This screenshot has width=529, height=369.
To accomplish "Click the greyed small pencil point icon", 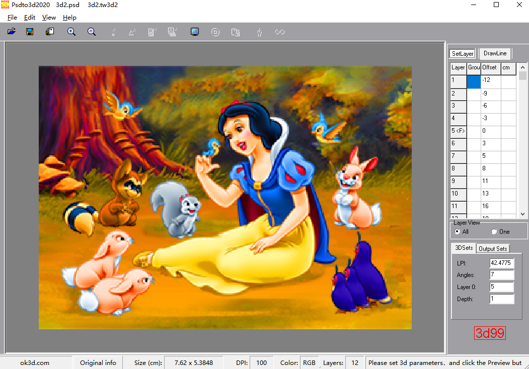I will point(114,32).
